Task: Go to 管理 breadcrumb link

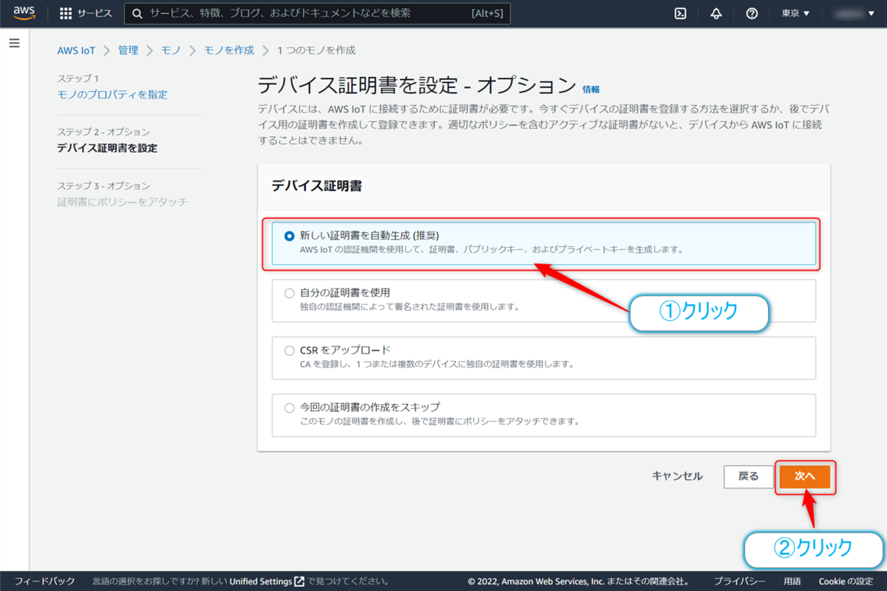Action: click(x=128, y=50)
